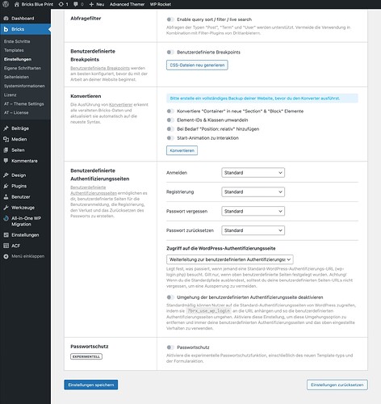381x404 pixels.
Task: Open Systeminformationen submenu item
Action: click(24, 86)
